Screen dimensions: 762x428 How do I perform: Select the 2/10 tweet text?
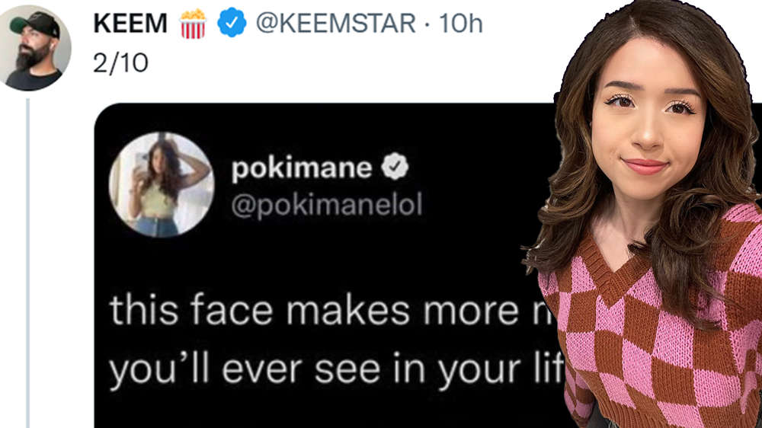pyautogui.click(x=120, y=63)
